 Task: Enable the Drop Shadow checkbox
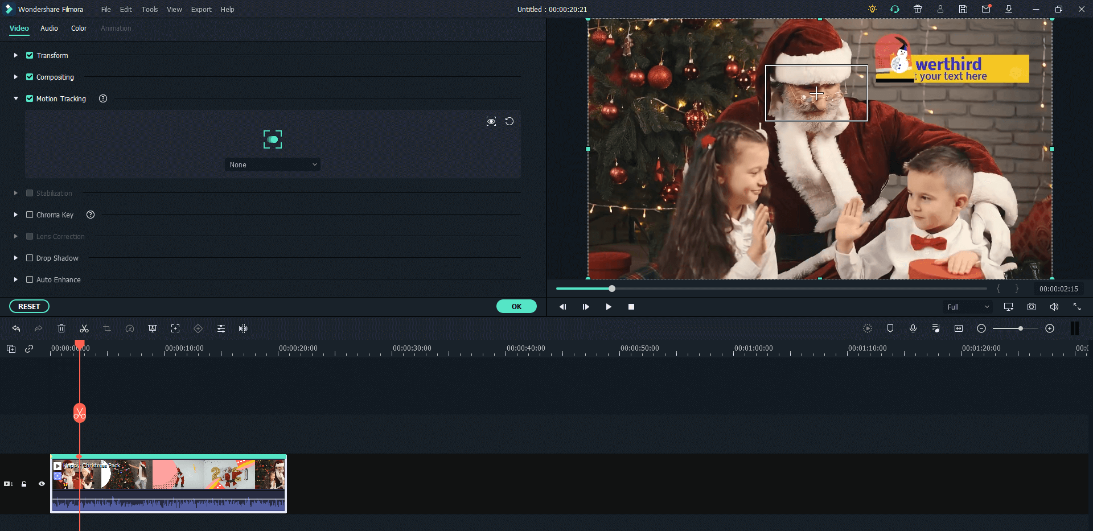30,258
